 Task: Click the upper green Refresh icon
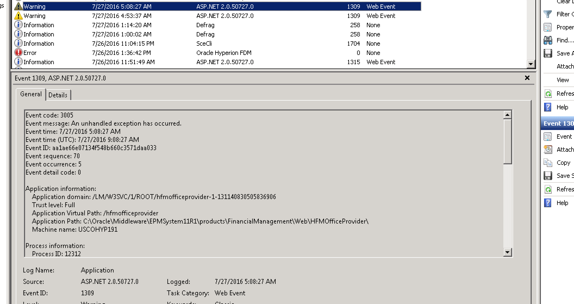tap(548, 94)
